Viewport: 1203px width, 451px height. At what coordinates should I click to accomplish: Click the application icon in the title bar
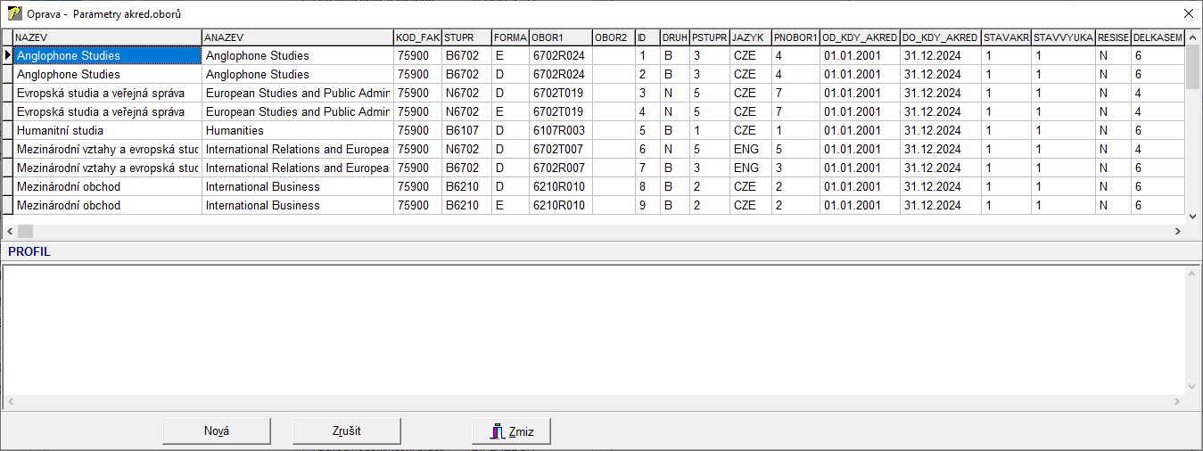[14, 13]
